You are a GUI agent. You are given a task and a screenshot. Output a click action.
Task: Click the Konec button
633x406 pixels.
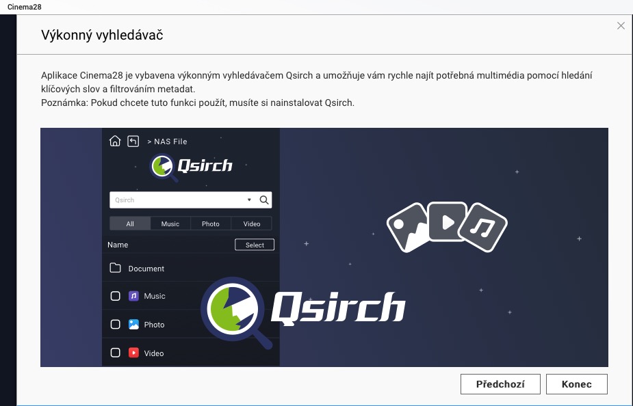tap(576, 384)
